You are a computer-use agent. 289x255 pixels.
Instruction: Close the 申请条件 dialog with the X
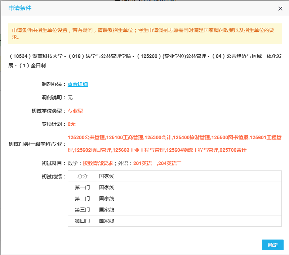tap(280, 9)
